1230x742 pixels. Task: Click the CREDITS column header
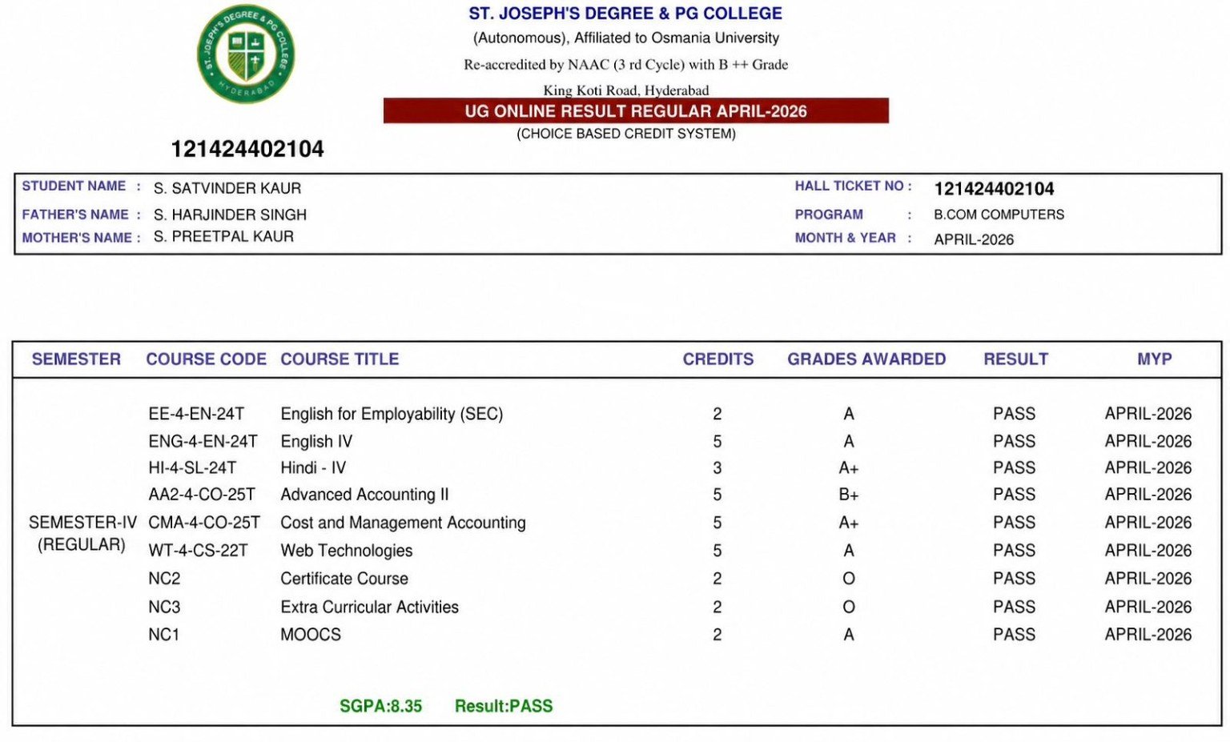pos(718,359)
